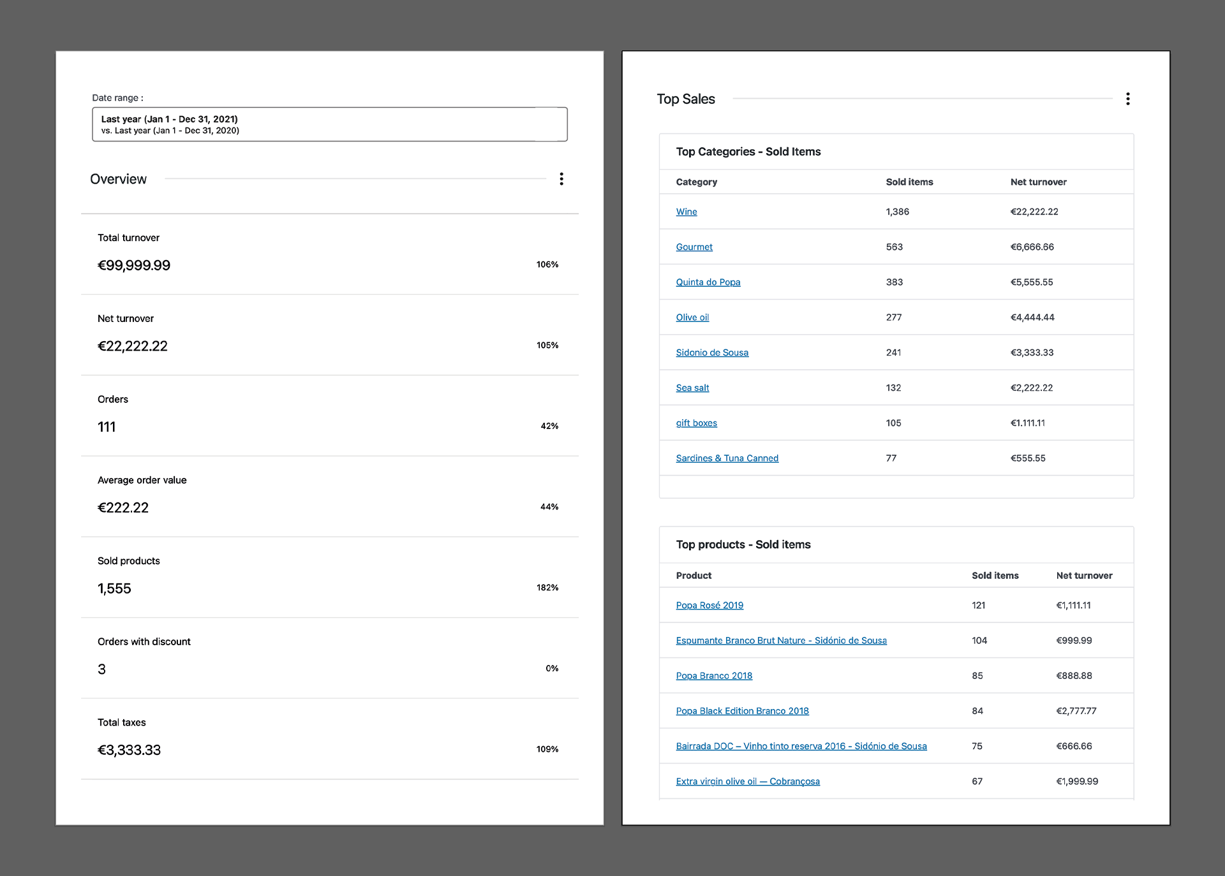The width and height of the screenshot is (1225, 876).
Task: Open the Sidonio de Sousa category link
Action: [x=712, y=352]
